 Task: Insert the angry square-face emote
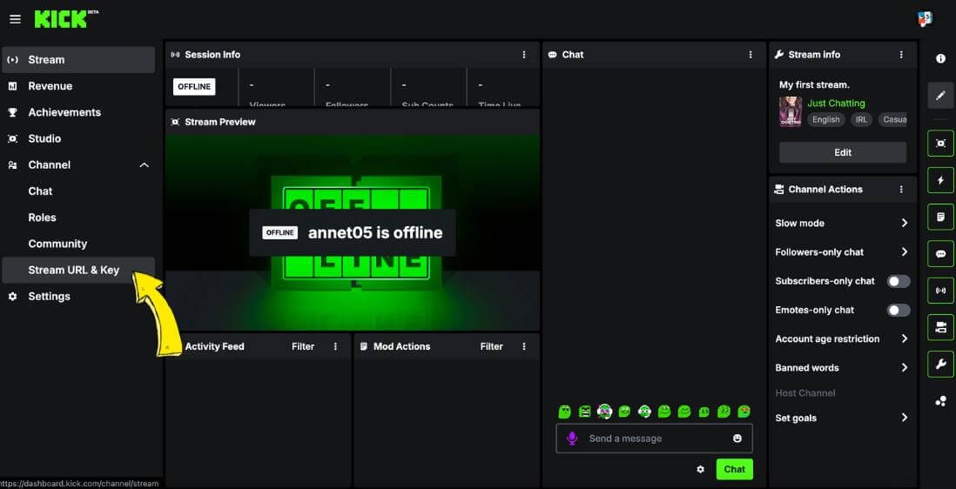(585, 412)
